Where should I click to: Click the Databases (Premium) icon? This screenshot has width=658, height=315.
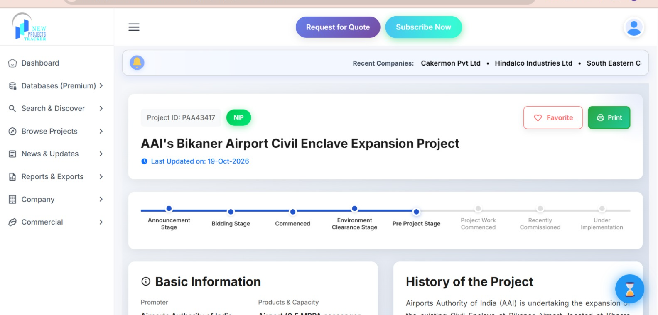[x=12, y=86]
